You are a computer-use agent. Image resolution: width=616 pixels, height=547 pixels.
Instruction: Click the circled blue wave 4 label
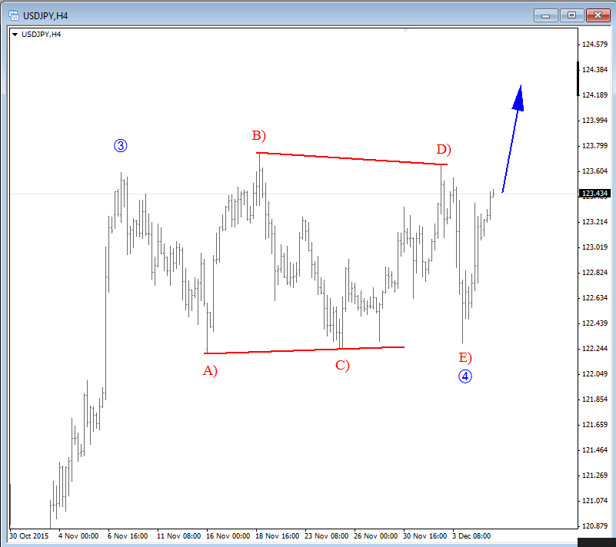point(464,376)
